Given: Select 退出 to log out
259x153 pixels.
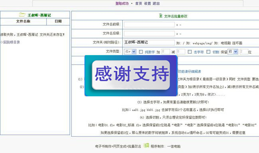Looking at the screenshot, I should [x=156, y=4].
